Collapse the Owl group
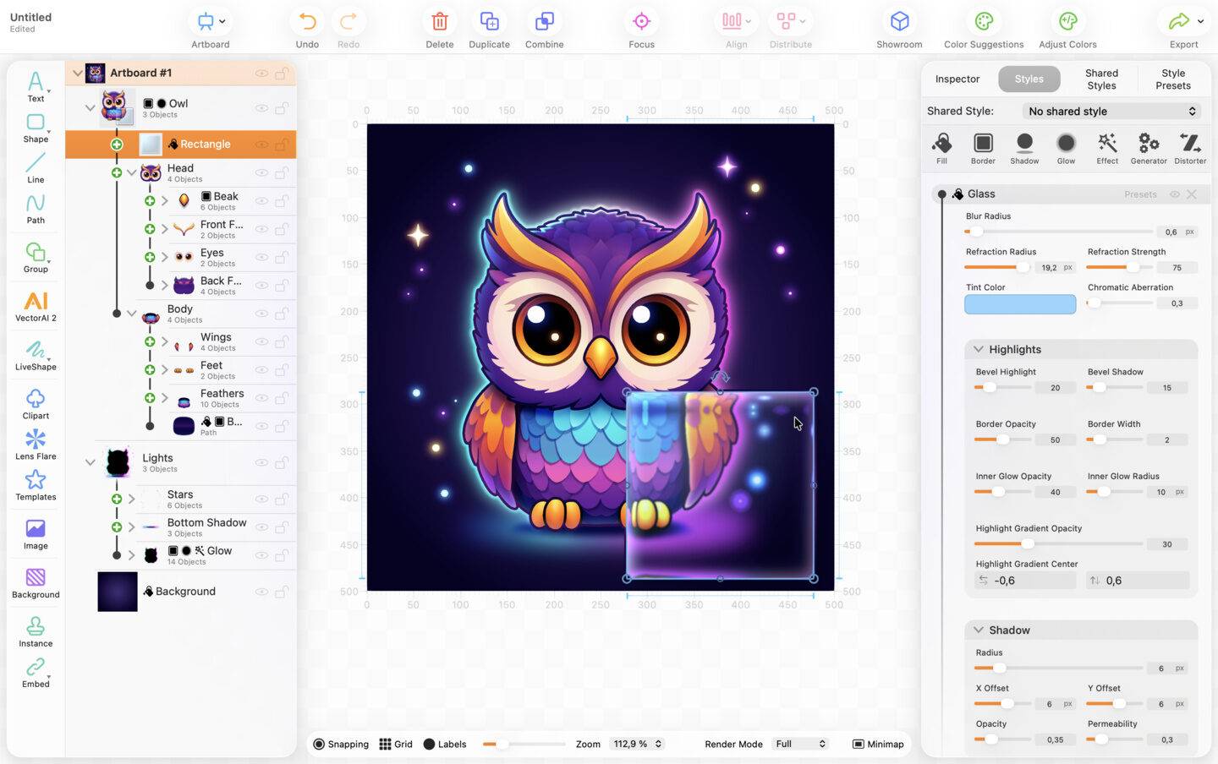Image resolution: width=1218 pixels, height=764 pixels. click(x=90, y=108)
